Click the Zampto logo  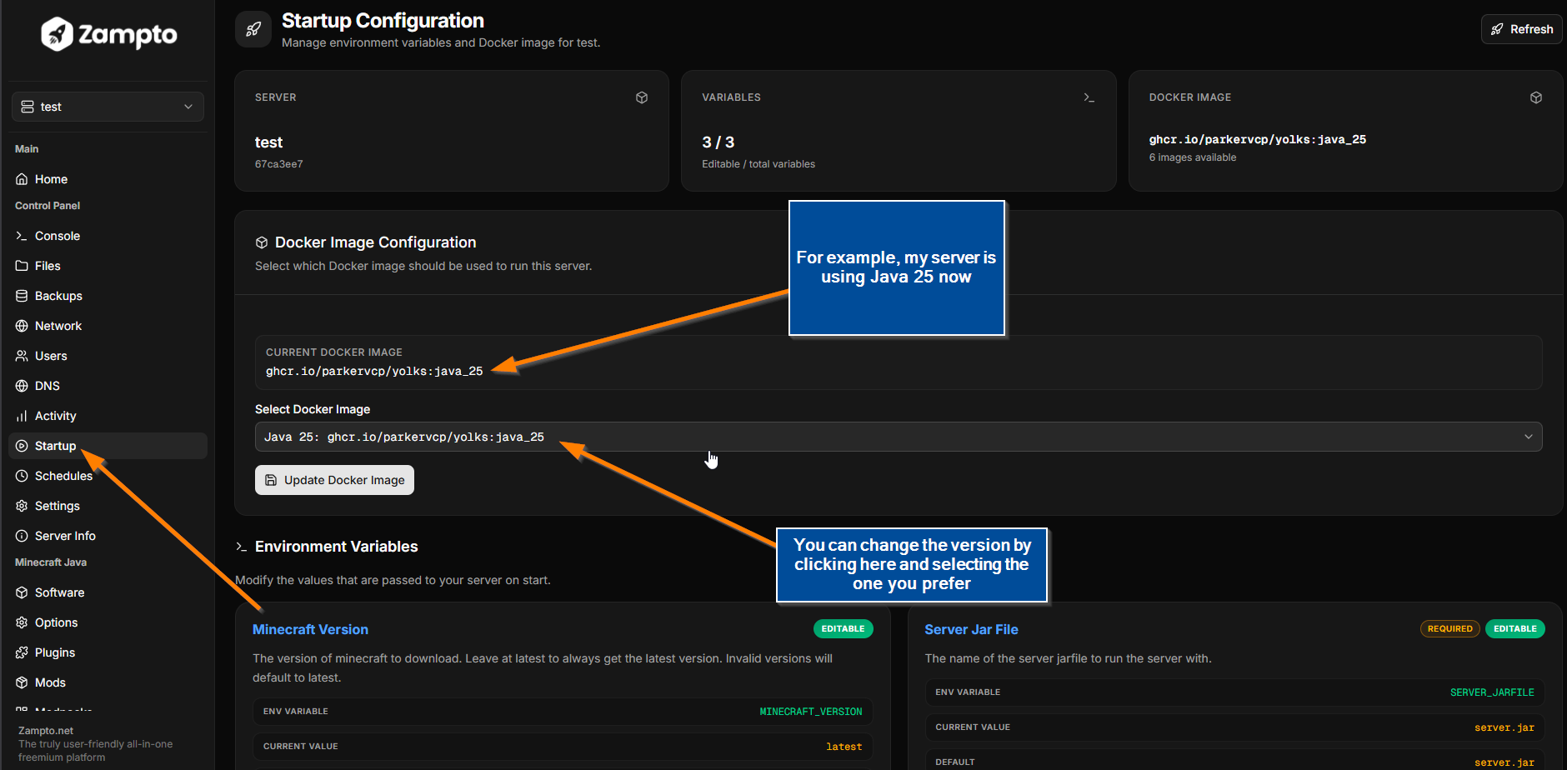coord(108,34)
